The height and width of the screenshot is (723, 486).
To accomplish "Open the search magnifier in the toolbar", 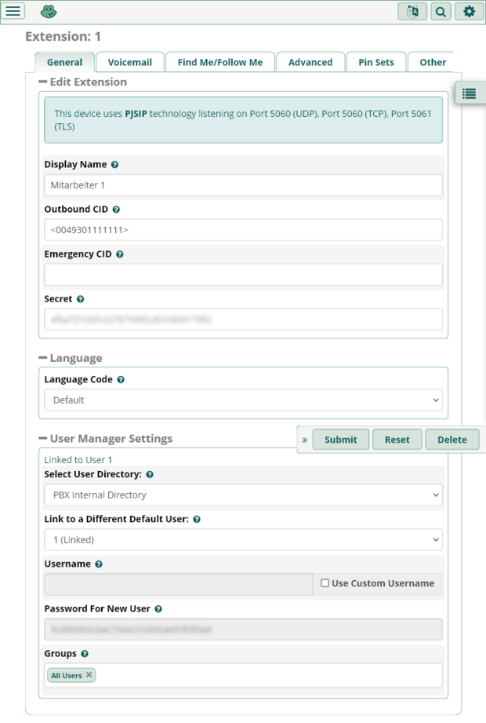I will [440, 11].
